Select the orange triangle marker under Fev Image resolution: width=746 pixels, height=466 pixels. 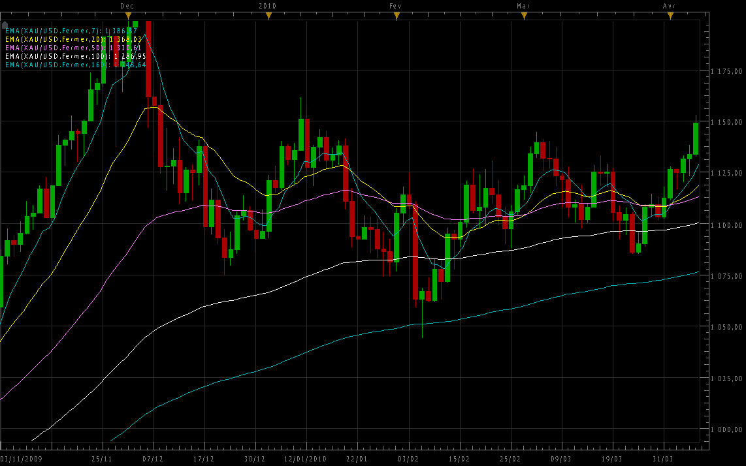click(x=397, y=16)
